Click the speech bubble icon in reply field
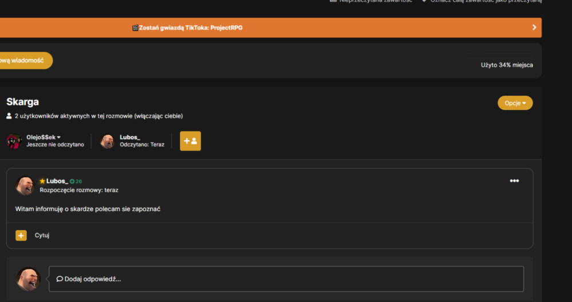 point(60,279)
